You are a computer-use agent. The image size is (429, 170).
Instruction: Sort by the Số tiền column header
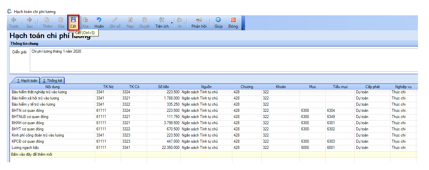pyautogui.click(x=164, y=87)
